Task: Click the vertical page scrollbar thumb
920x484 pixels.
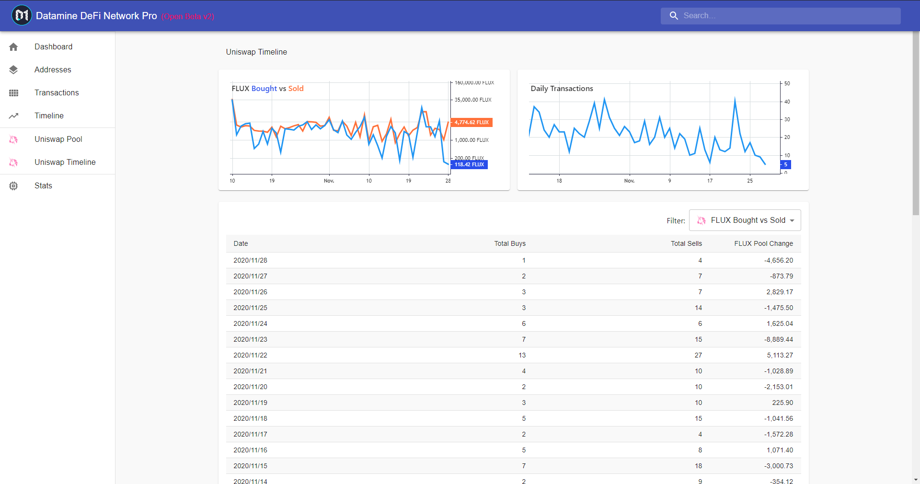Action: tap(916, 124)
